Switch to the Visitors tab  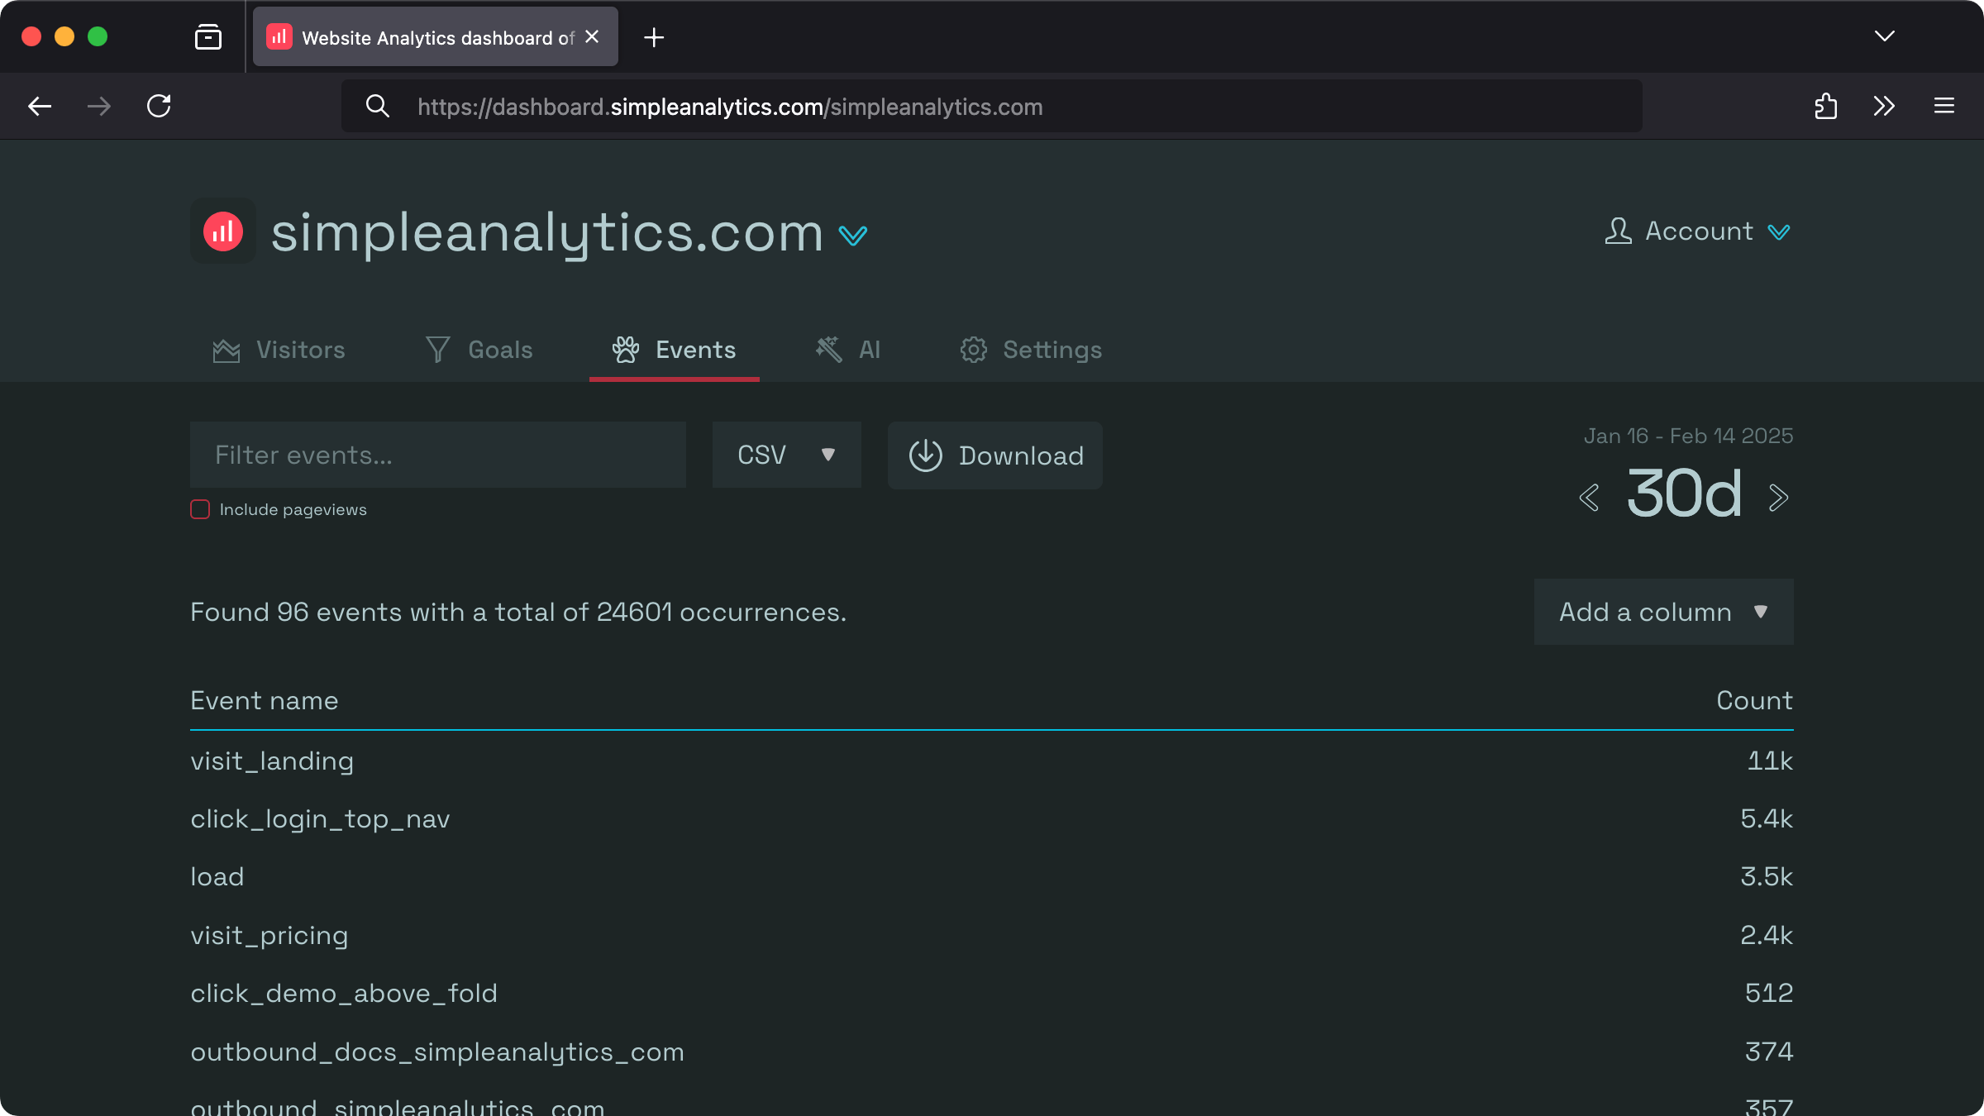click(279, 350)
